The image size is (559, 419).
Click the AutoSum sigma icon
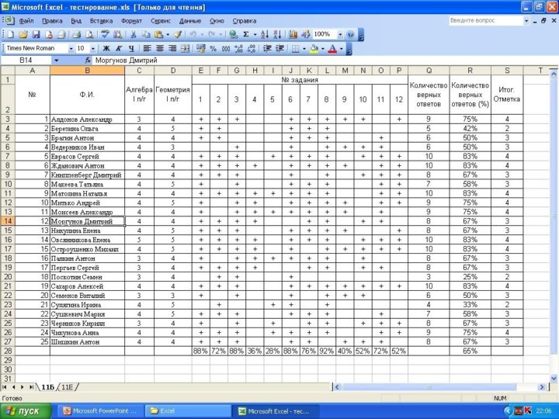pos(246,35)
